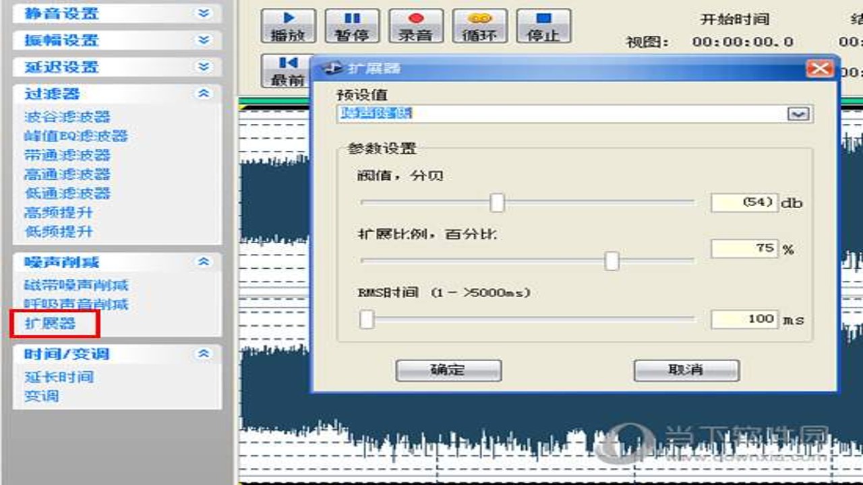
Task: Click the 开始时间 column label
Action: [x=735, y=20]
